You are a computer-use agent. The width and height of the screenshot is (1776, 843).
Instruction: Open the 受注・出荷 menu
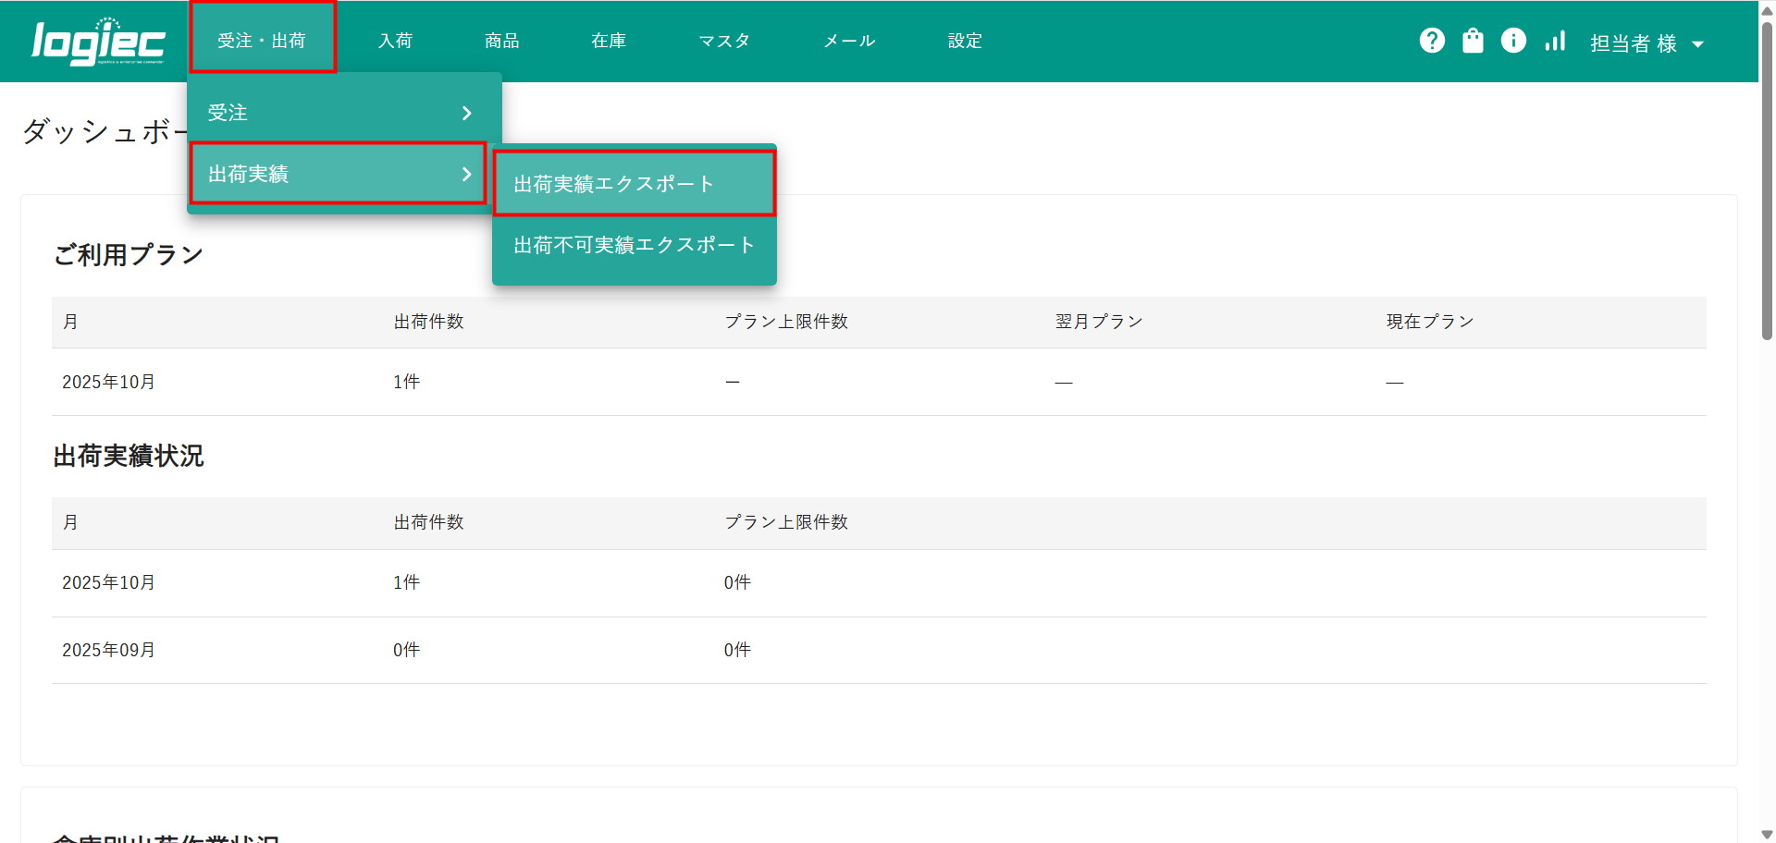point(262,41)
